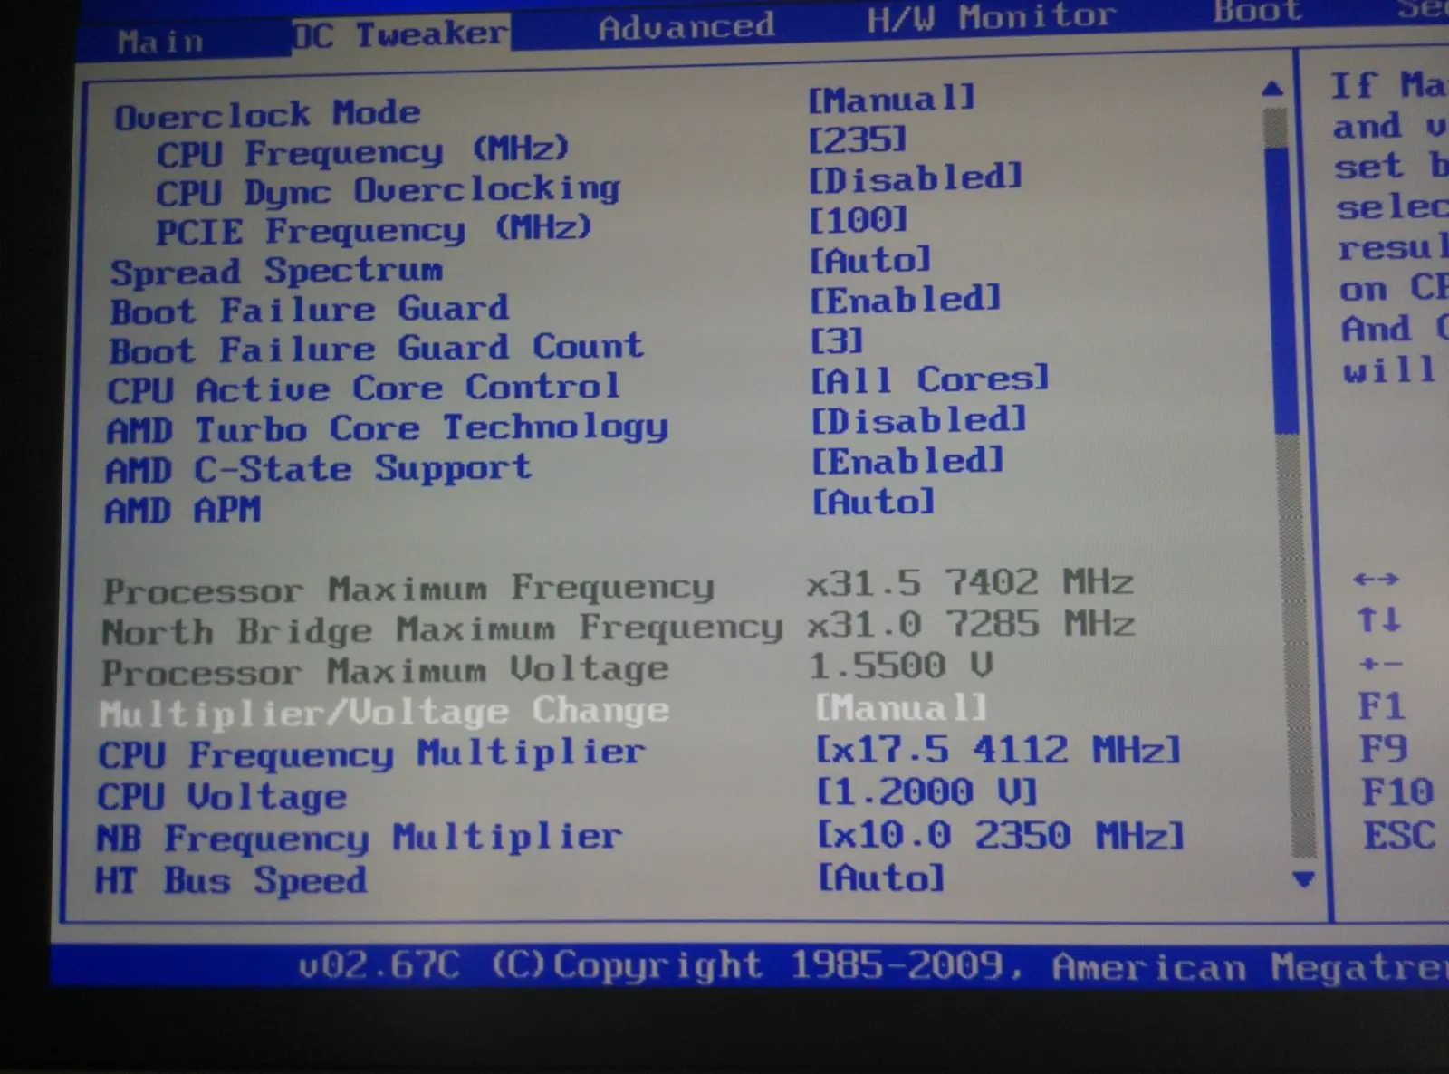Edit Boot Failure Guard Count [3]
The height and width of the screenshot is (1074, 1449).
pyautogui.click(x=836, y=340)
